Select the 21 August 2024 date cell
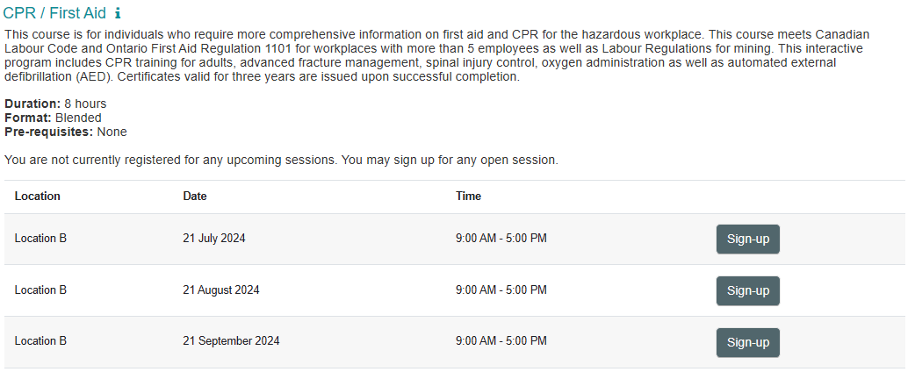Viewport: 915px width, 379px height. [x=221, y=290]
